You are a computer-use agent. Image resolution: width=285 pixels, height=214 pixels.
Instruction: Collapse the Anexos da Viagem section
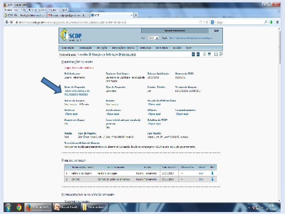click(63, 160)
